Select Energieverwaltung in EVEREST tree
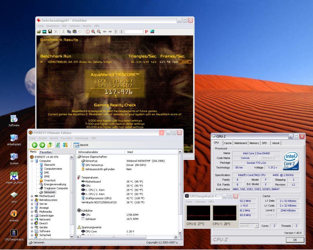Image resolution: width=313 pixels, height=250 pixels. [55, 184]
